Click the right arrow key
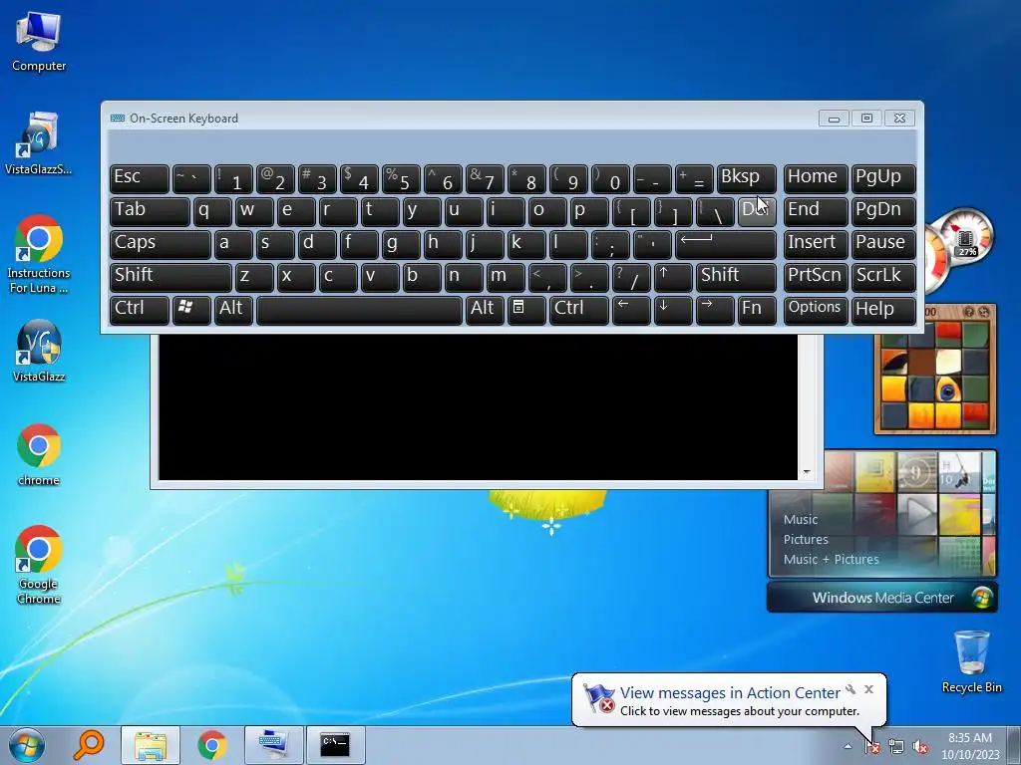The image size is (1021, 765). pos(714,310)
